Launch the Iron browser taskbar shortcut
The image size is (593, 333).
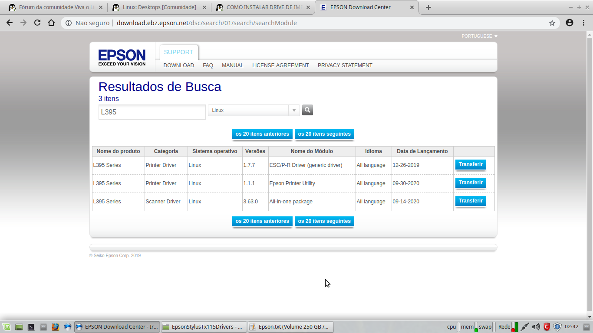67,327
